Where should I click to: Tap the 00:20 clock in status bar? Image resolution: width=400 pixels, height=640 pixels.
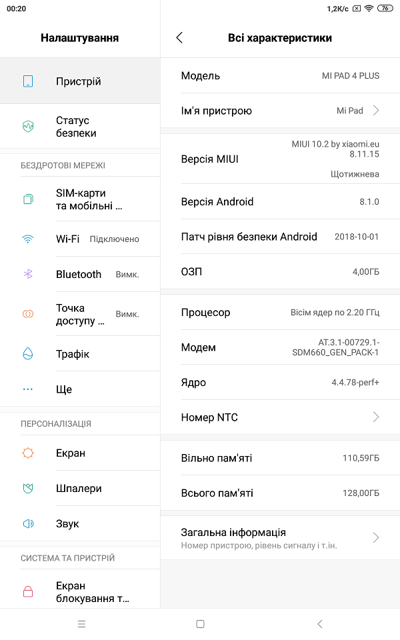pyautogui.click(x=16, y=9)
